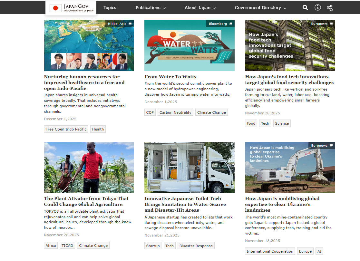Click Euronews external icon on food tech card
360x261 pixels.
[x=331, y=24]
